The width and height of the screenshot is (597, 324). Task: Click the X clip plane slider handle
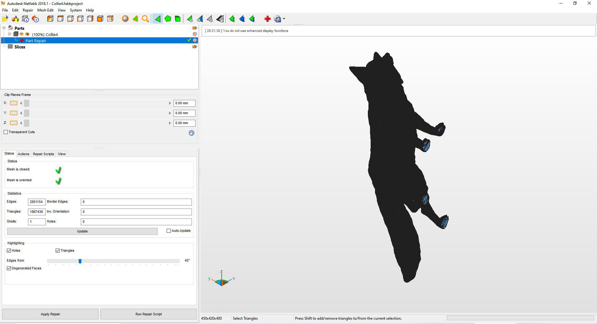coord(26,103)
